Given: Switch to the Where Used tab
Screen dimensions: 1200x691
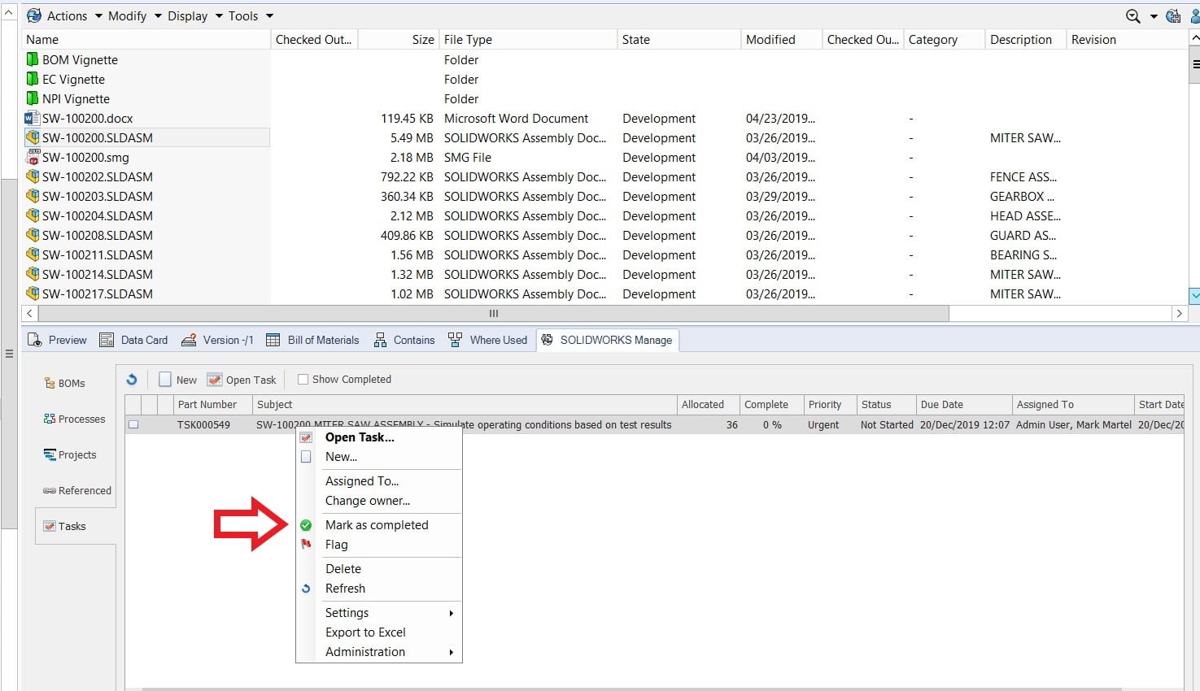Looking at the screenshot, I should pyautogui.click(x=488, y=340).
